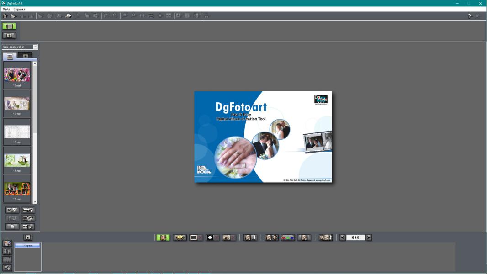Click the yellow flip arrows button
This screenshot has height=274, width=487.
coord(180,237)
